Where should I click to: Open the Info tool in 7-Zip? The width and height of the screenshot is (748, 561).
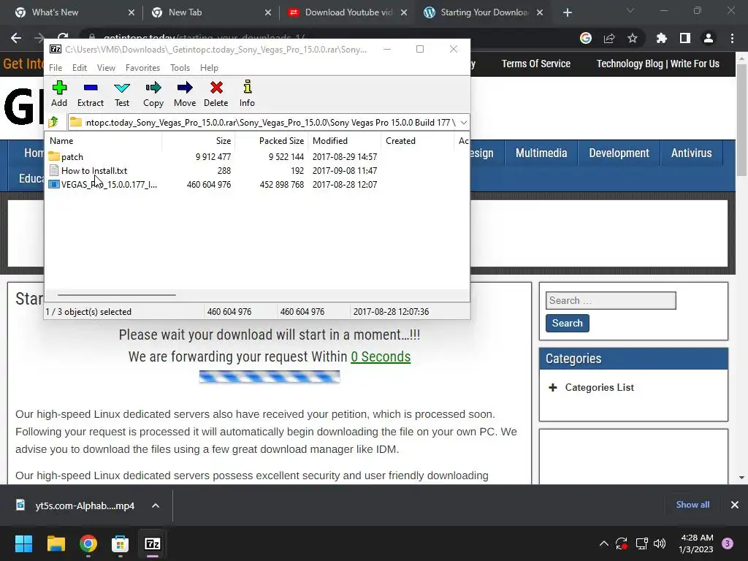[247, 94]
